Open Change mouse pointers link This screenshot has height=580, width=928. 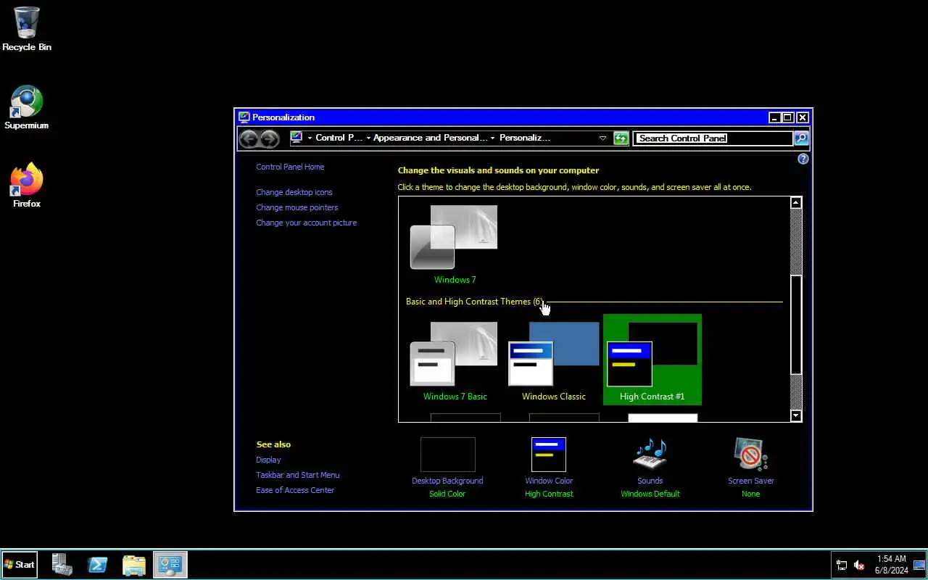coord(297,207)
